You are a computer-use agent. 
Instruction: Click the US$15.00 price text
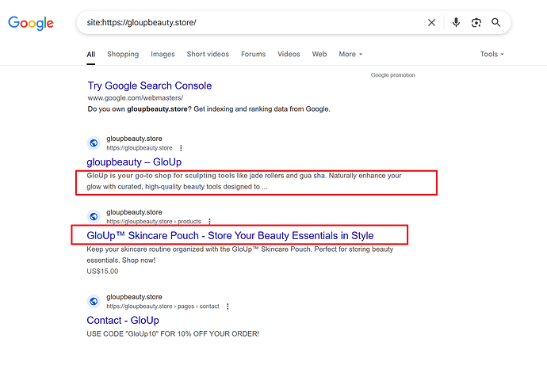click(x=102, y=272)
